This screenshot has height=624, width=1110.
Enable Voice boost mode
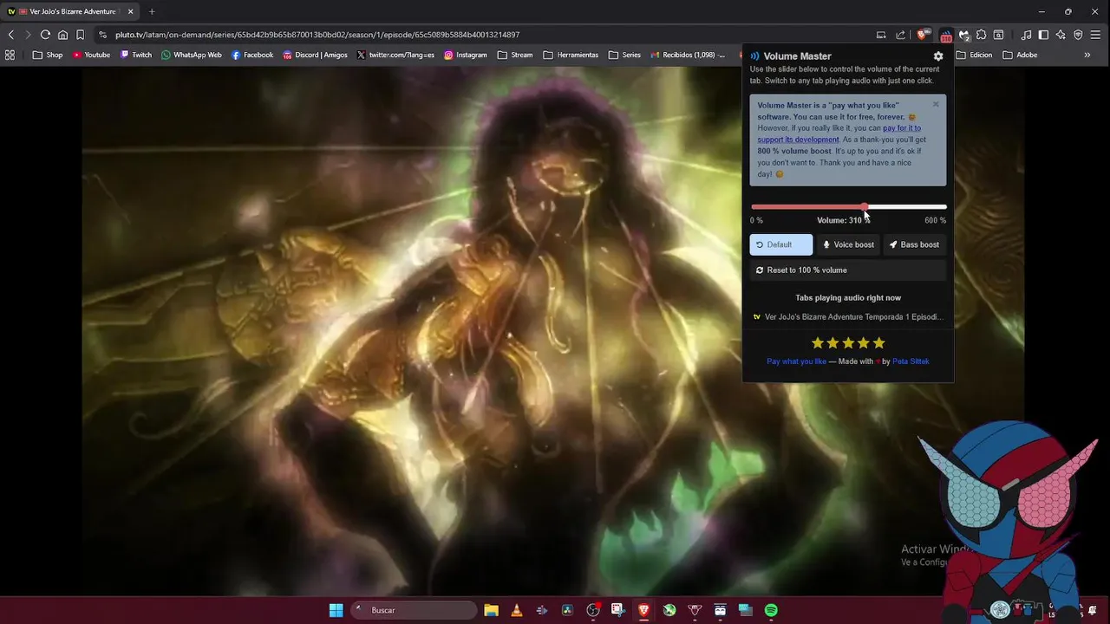point(848,244)
